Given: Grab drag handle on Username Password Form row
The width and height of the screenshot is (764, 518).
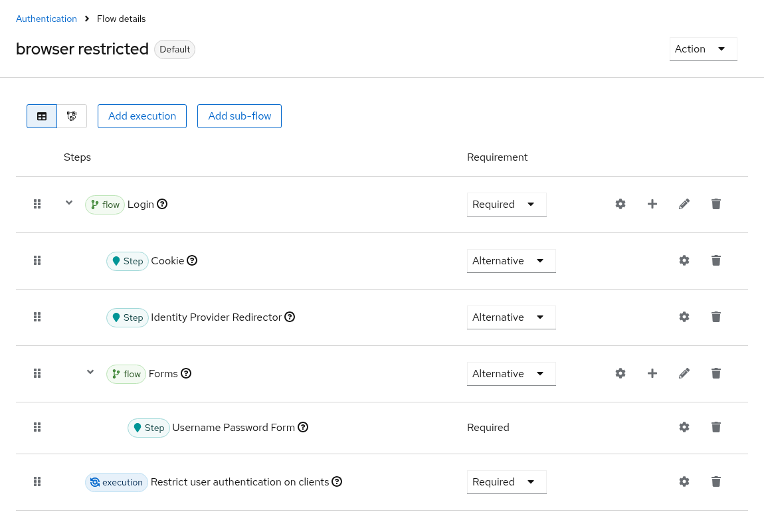Looking at the screenshot, I should tap(37, 427).
